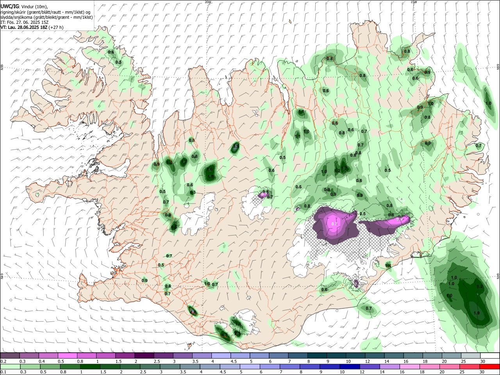
Task: Click the 'UWC/IG' title in the header box
Action: click(x=9, y=6)
